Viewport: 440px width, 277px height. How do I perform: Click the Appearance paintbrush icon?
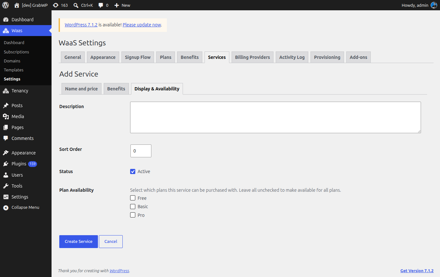click(6, 153)
